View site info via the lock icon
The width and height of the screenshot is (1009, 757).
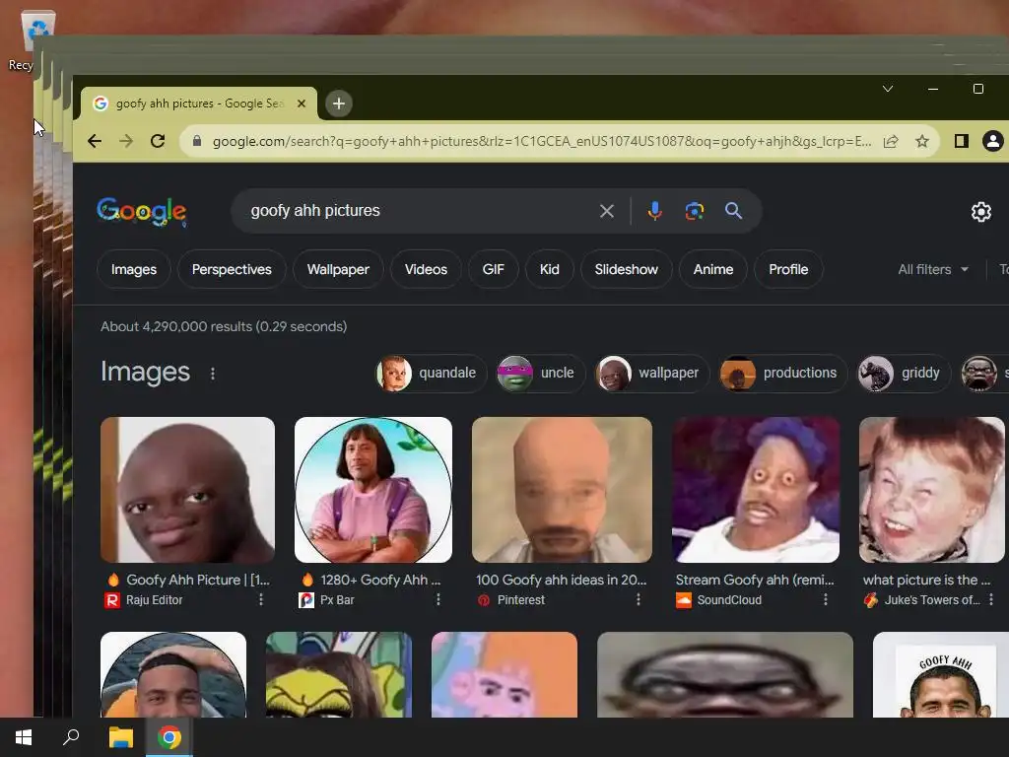click(197, 141)
